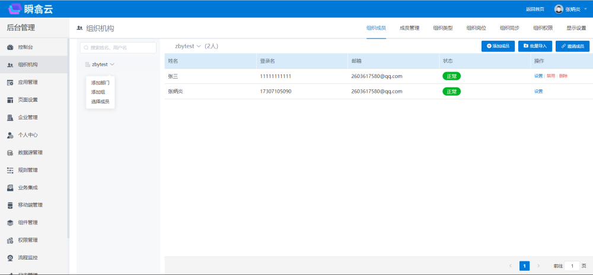The width and height of the screenshot is (593, 275).
Task: Click the 瞬翕云 logo icon
Action: (15, 9)
